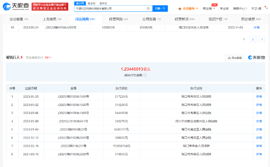
Task: Select the 知识产权 tab
Action: point(218,19)
